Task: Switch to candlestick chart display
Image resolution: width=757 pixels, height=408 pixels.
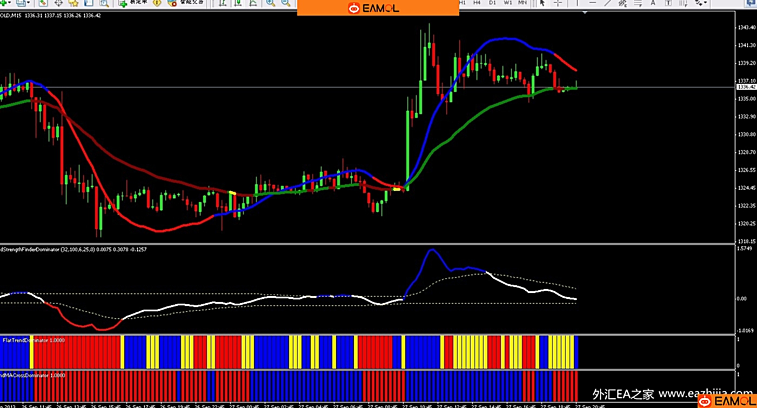Action: pos(238,3)
